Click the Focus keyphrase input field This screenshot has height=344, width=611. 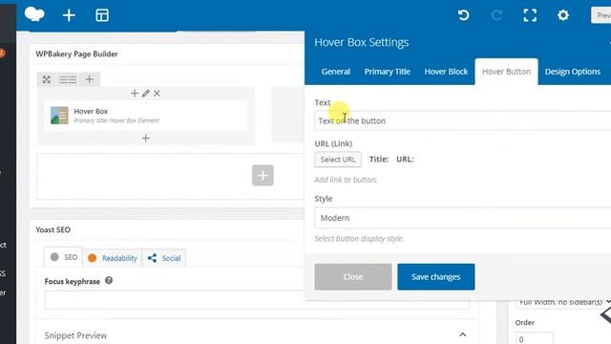tap(257, 300)
